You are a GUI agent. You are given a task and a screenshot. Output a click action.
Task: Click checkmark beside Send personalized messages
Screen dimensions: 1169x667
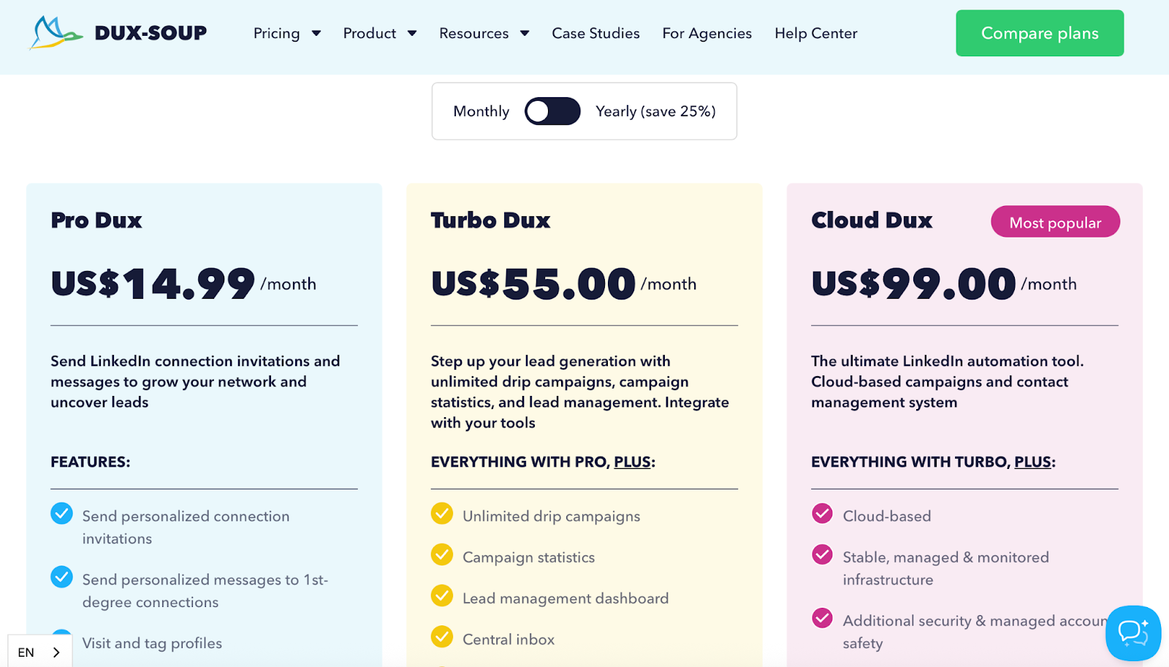pyautogui.click(x=61, y=577)
